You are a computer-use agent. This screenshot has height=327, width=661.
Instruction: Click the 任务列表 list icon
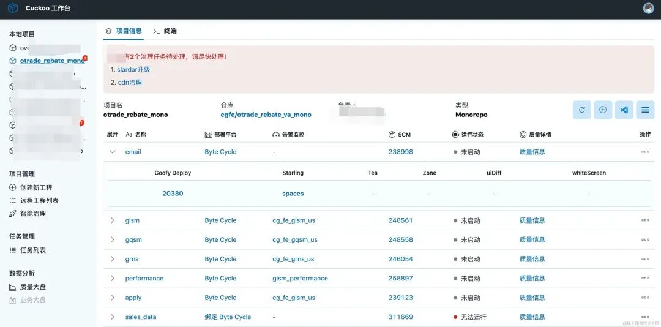point(13,250)
